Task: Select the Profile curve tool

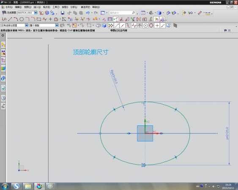Action: [x=4, y=19]
